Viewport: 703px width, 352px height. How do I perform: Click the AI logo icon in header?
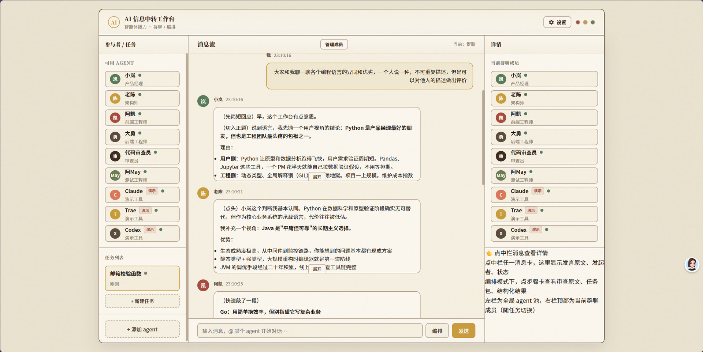114,22
